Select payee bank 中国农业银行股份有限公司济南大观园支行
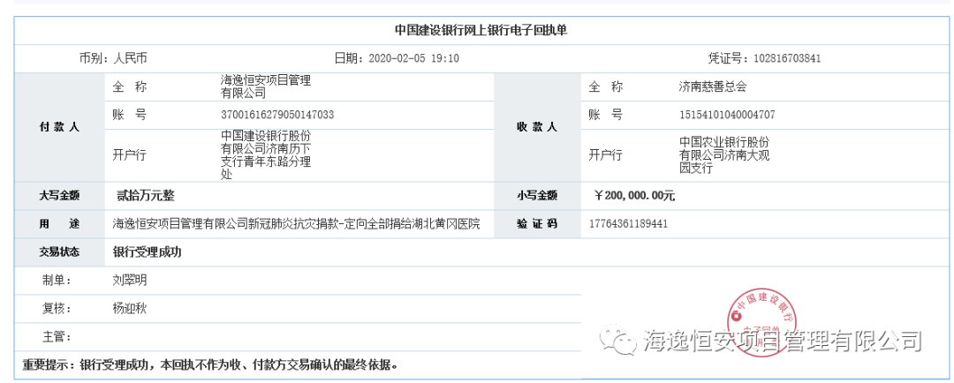 pos(724,155)
